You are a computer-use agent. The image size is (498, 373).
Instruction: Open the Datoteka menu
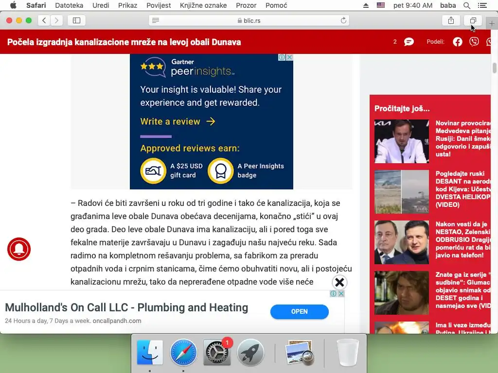pos(69,5)
